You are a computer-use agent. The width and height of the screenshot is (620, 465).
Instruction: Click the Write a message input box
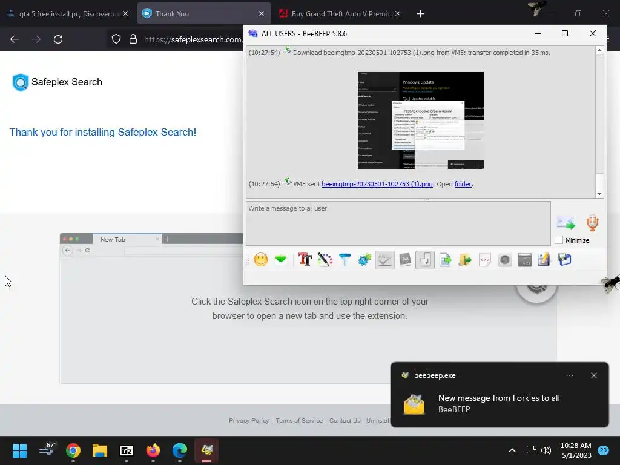398,223
